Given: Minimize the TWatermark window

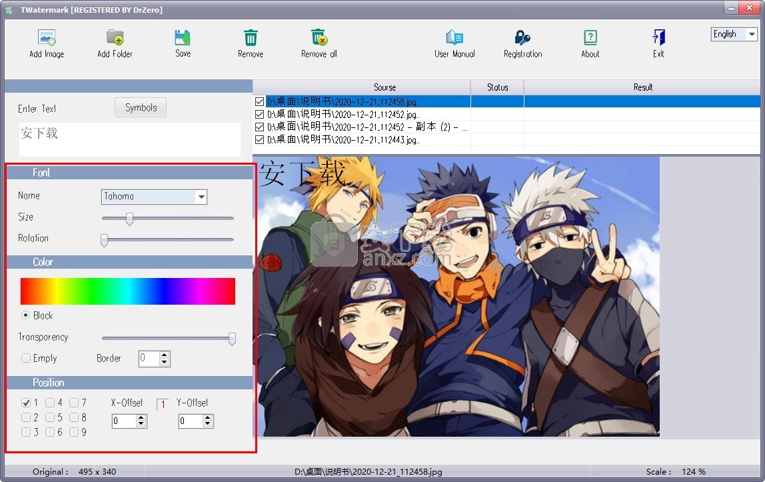Looking at the screenshot, I should (731, 8).
